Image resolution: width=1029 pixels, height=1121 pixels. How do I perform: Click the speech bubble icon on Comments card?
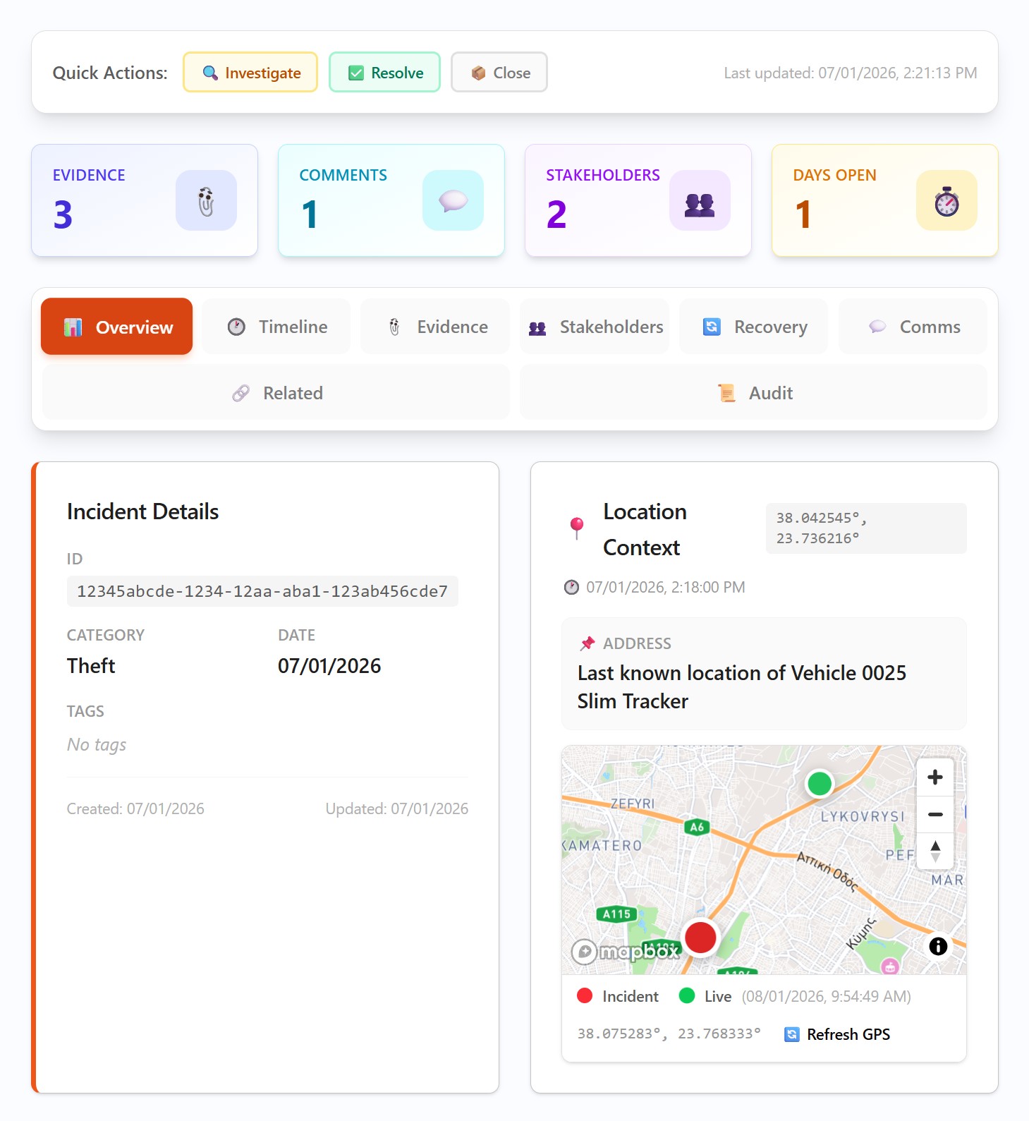point(453,200)
